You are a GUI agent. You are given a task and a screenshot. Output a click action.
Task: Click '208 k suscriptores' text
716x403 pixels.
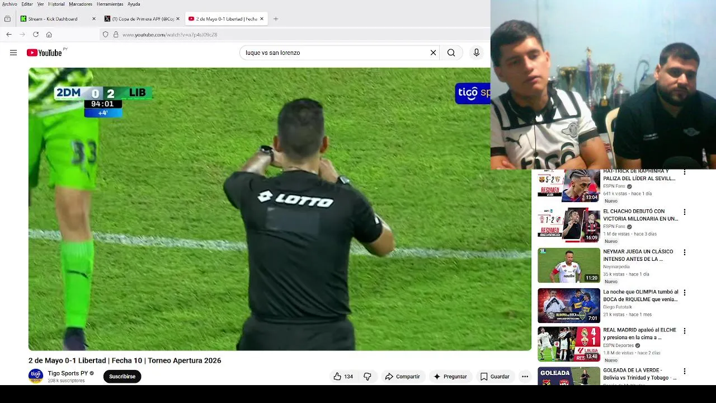[66, 381]
